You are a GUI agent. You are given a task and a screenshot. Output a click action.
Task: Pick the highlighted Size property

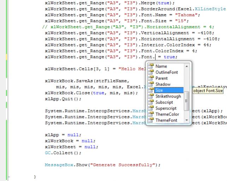click(x=169, y=90)
